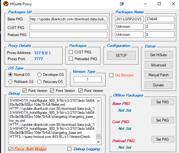Click the HiSuite Proxy app logo icon
Image resolution: width=179 pixels, height=153 pixels.
click(6, 4)
